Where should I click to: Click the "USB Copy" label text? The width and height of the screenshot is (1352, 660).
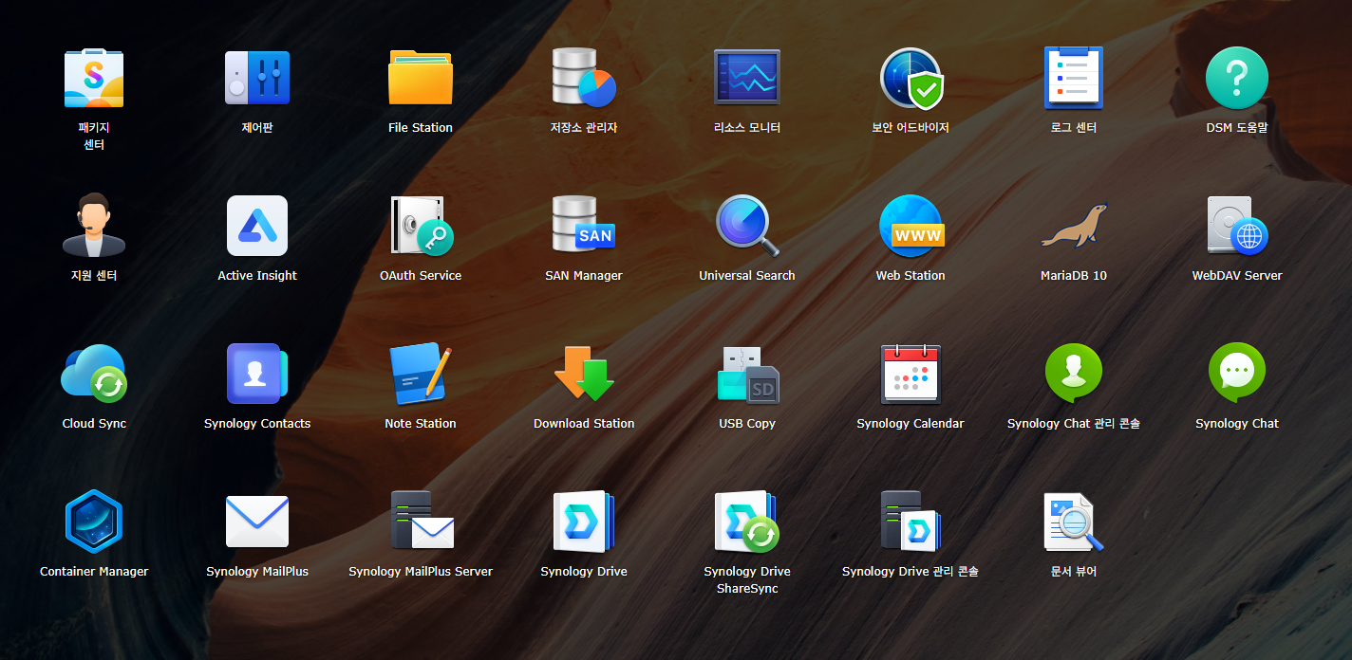(747, 424)
